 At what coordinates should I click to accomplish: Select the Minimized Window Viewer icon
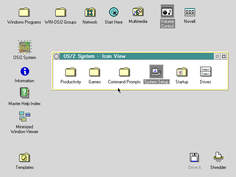click(25, 116)
